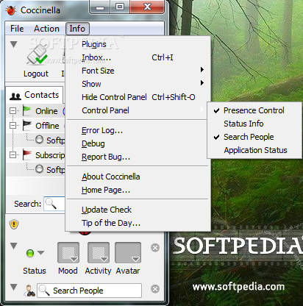Click the Search People person icon
The height and width of the screenshot is (306, 303).
tap(29, 291)
